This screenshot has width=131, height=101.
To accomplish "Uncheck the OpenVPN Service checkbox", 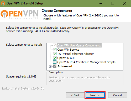I will tap(55, 50).
